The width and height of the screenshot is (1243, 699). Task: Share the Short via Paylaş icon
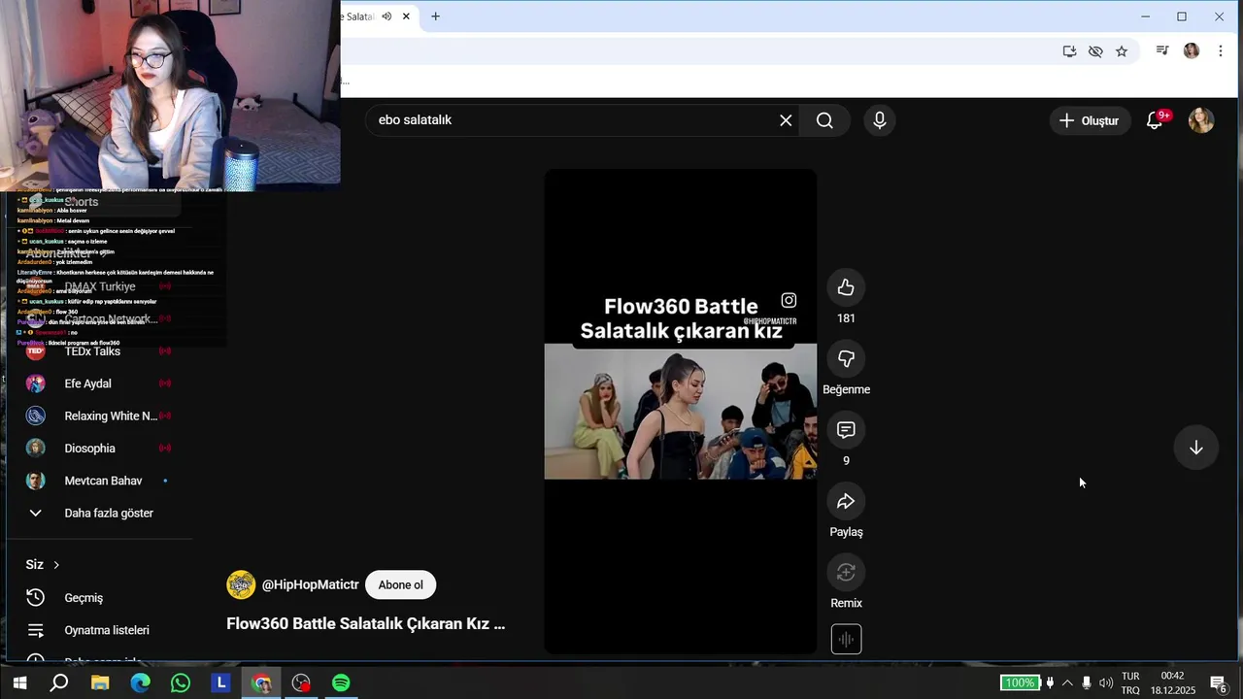coord(846,501)
